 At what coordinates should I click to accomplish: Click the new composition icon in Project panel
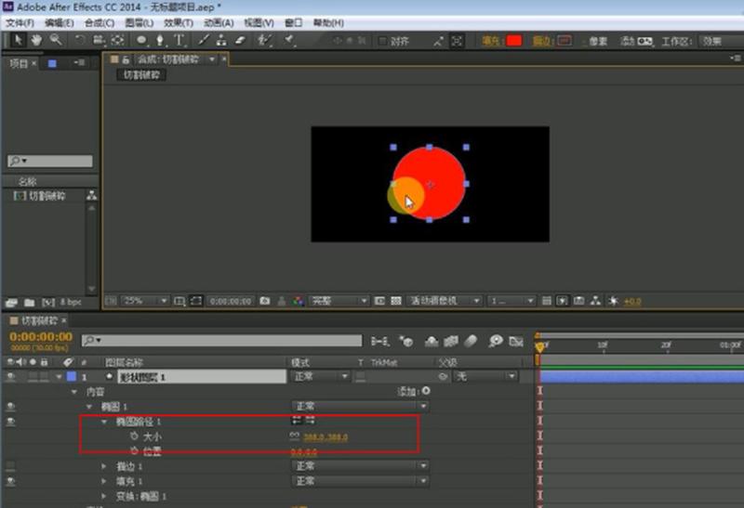[x=48, y=303]
